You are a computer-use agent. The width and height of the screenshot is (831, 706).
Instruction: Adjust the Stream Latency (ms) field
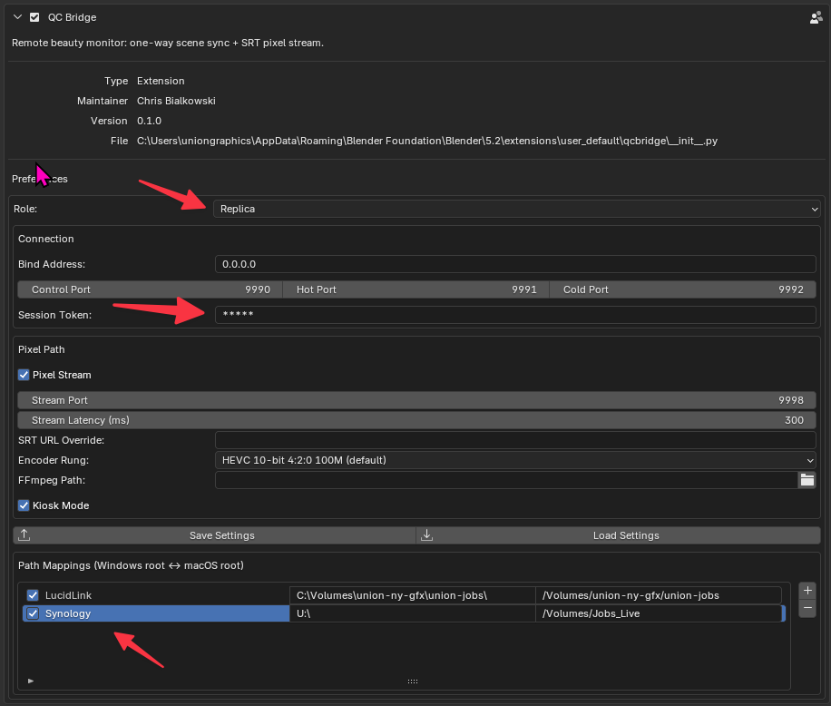coord(416,420)
